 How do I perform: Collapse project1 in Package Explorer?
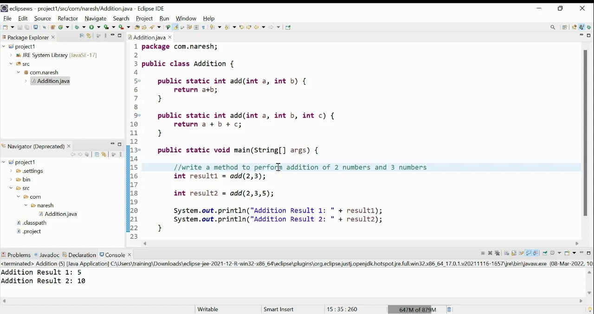coord(4,46)
